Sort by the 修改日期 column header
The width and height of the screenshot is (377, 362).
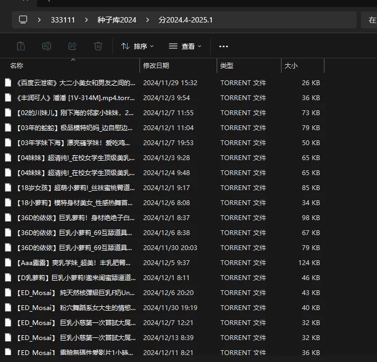(156, 65)
